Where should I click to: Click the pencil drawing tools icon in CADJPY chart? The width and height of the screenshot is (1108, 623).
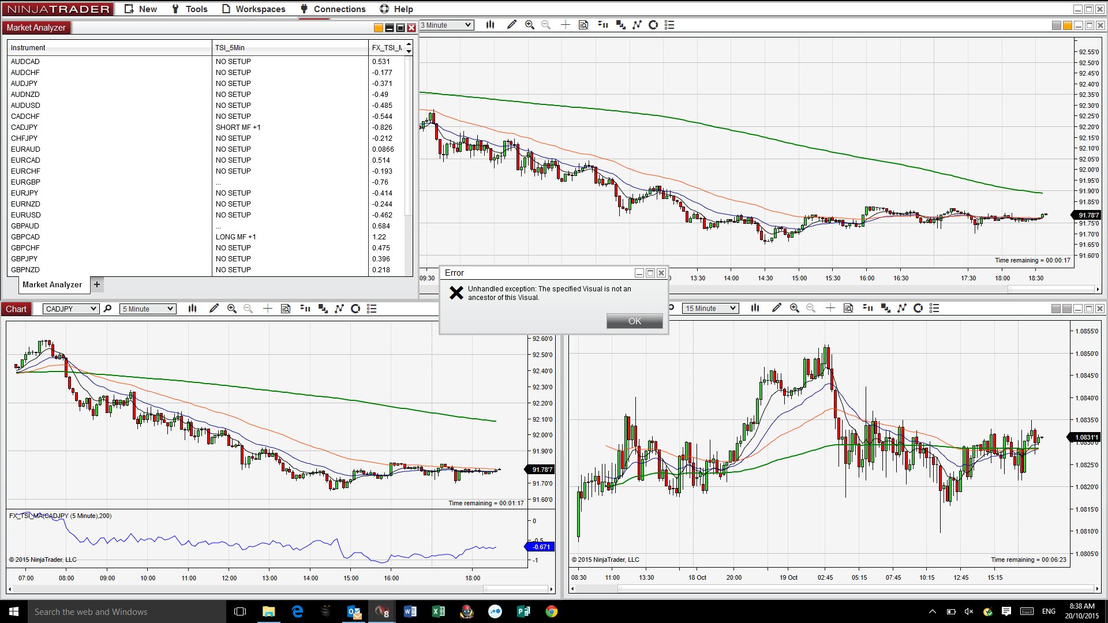214,309
